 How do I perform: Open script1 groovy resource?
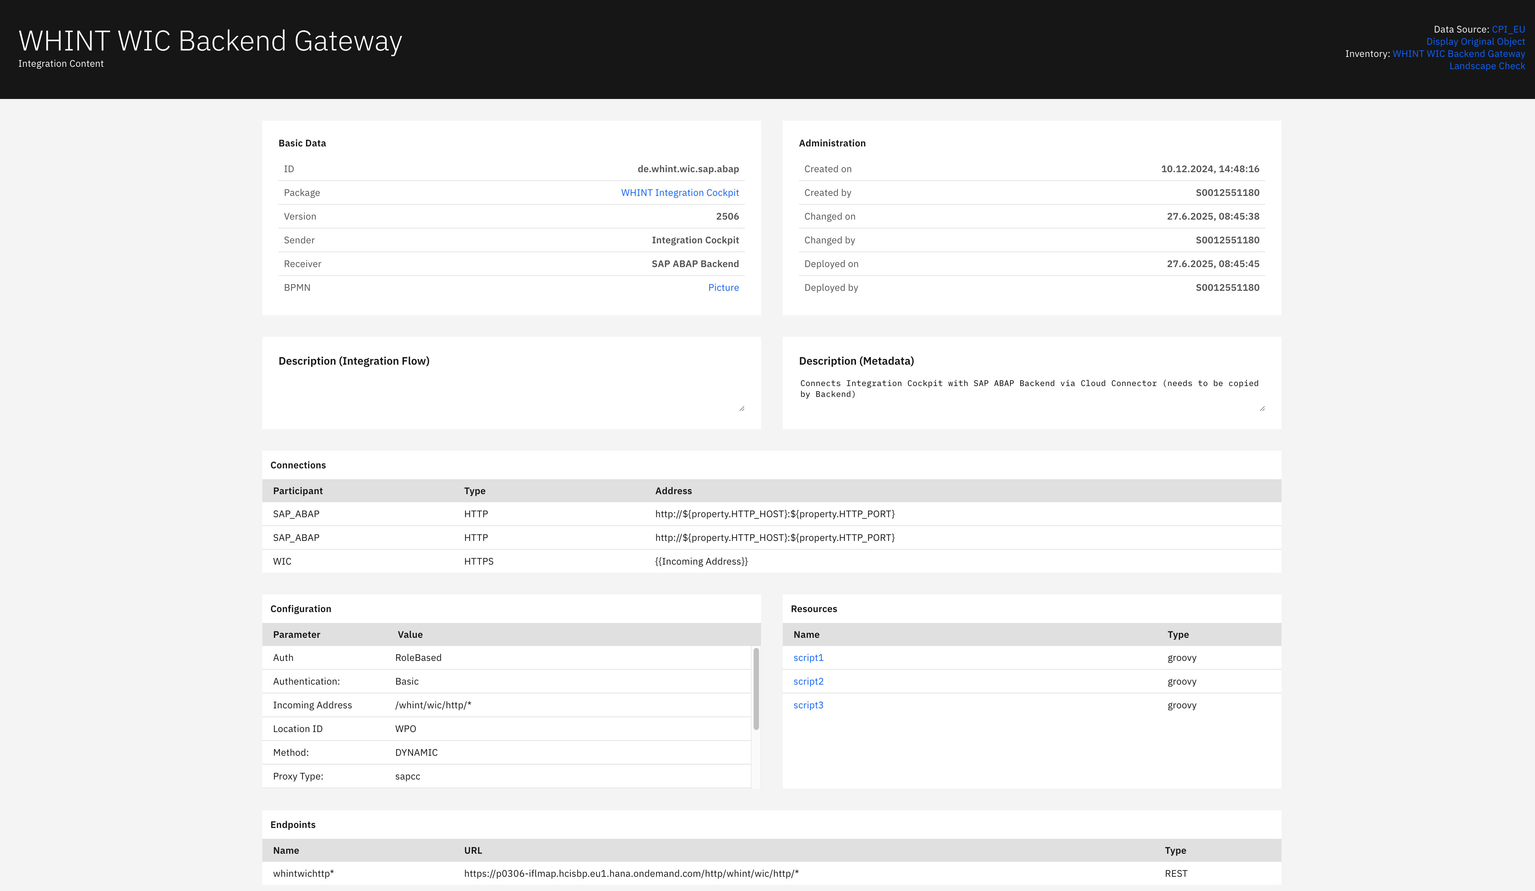pyautogui.click(x=808, y=657)
